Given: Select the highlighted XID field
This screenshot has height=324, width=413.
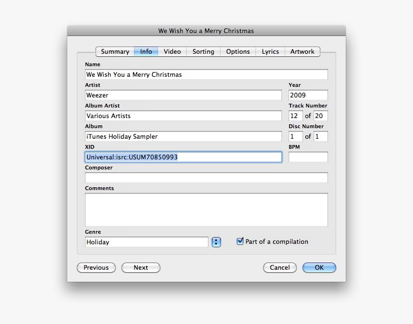Looking at the screenshot, I should click(183, 157).
